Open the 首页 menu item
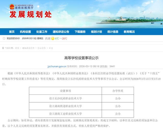The height and width of the screenshot is (129, 163). [x=12, y=32]
